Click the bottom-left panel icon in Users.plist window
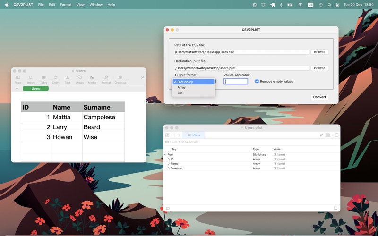Screen dimensions: 378x236 [168, 208]
